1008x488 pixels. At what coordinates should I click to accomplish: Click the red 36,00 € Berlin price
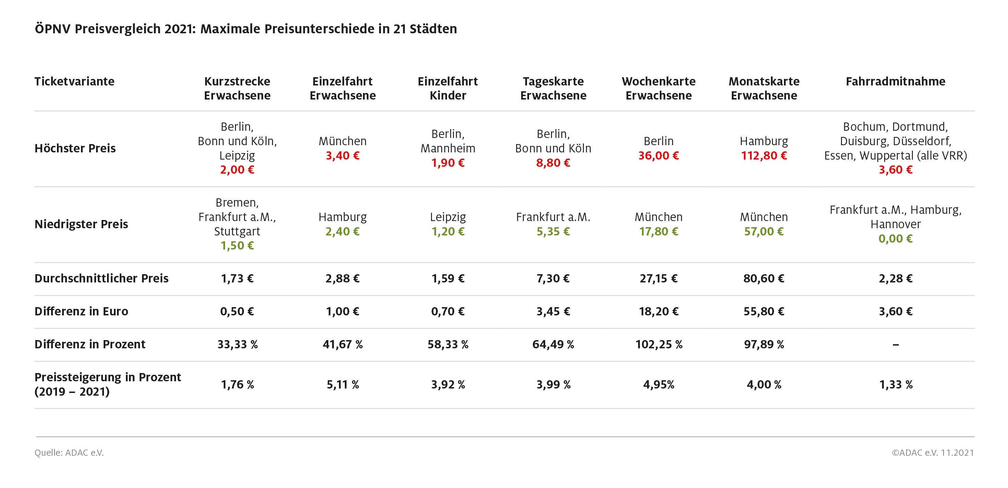(x=659, y=156)
